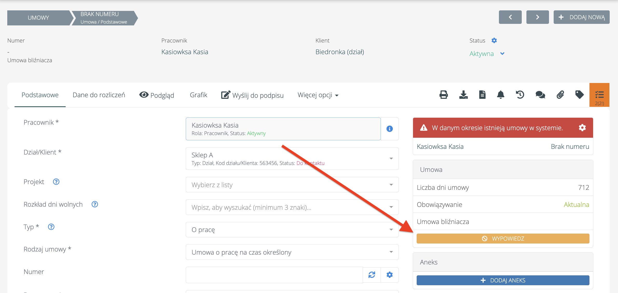618x293 pixels.
Task: Open the history clock icon
Action: [x=520, y=95]
